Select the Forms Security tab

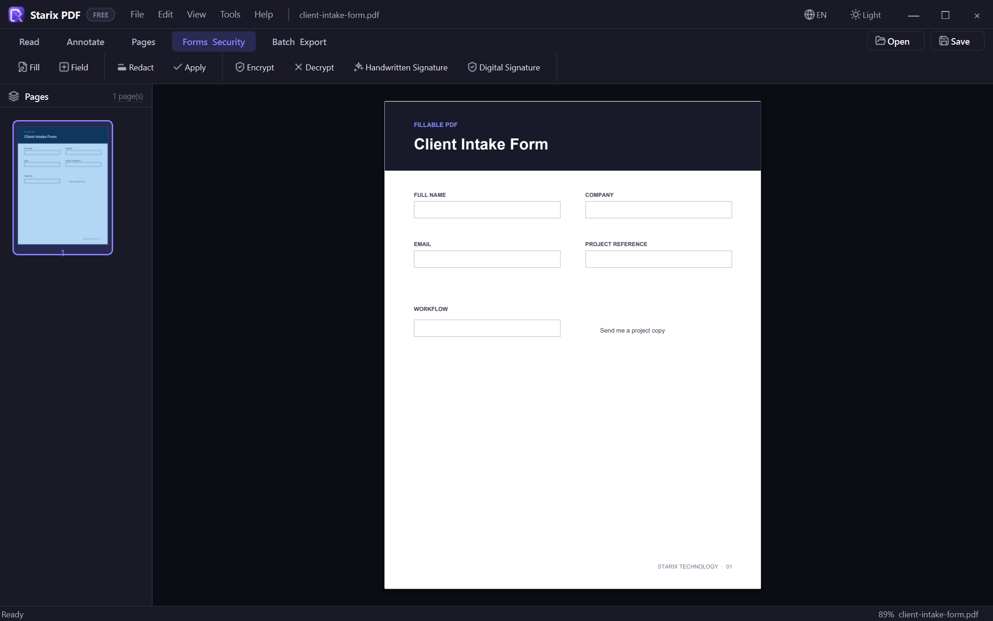[214, 42]
